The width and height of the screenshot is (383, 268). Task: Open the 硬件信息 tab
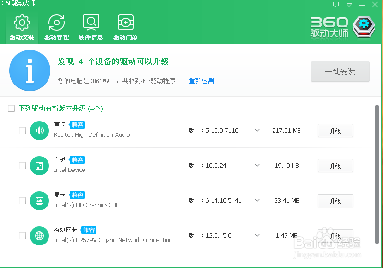(91, 27)
